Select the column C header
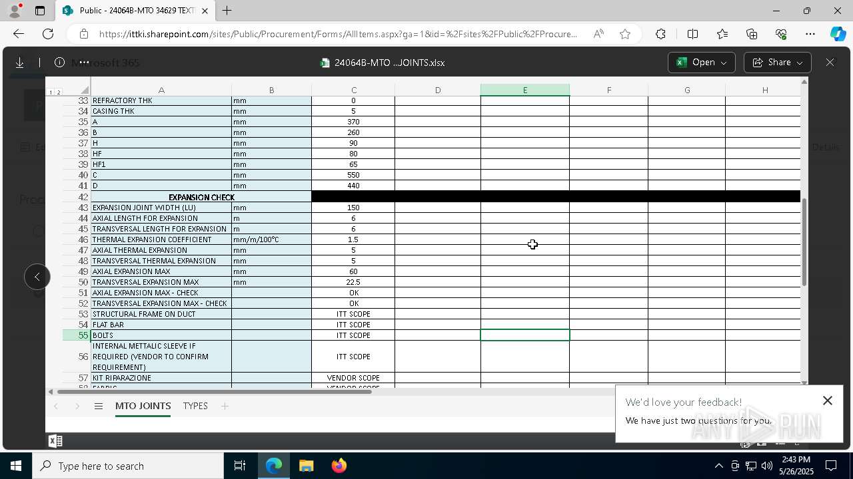This screenshot has height=479, width=853. (353, 90)
